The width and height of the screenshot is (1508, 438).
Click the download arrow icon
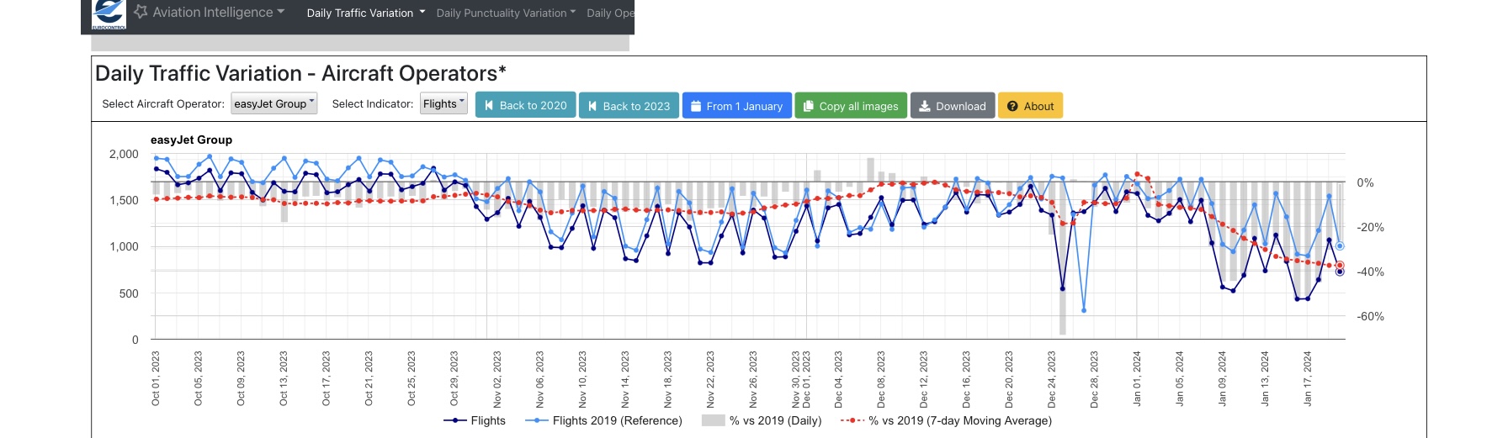click(925, 106)
